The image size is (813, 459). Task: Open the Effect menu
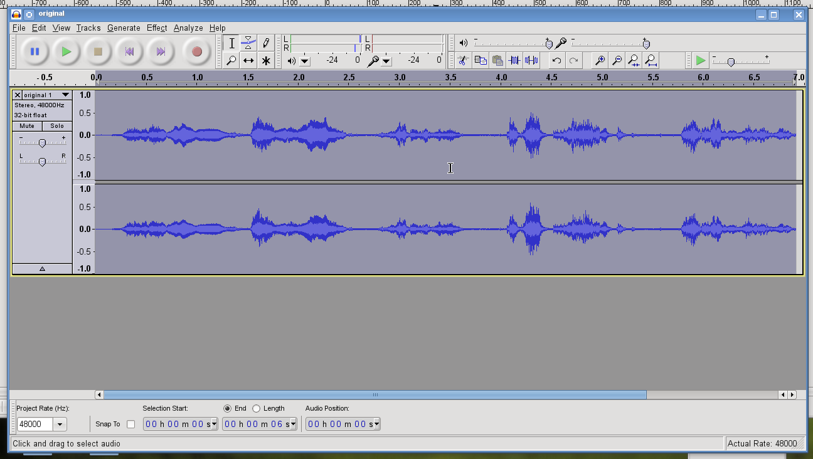(x=157, y=28)
